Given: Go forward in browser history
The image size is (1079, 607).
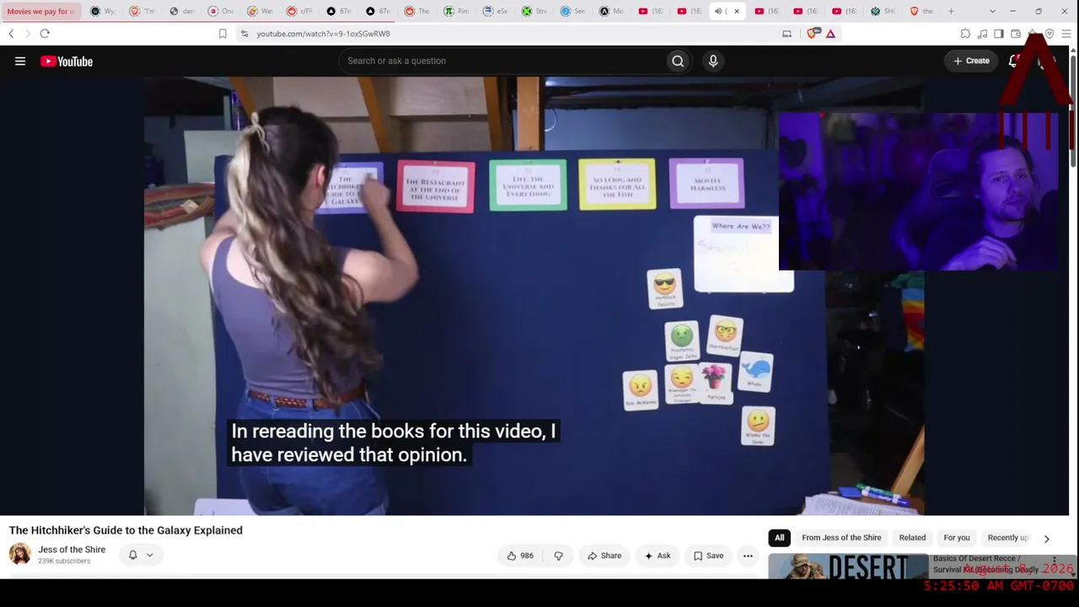Looking at the screenshot, I should (27, 34).
